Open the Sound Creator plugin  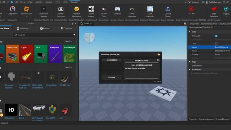click(91, 12)
